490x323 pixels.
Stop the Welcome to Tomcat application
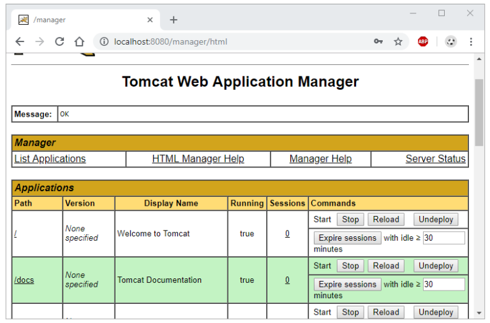point(350,220)
